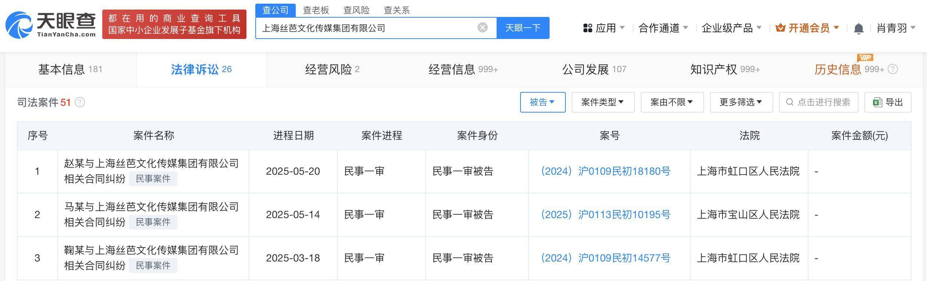This screenshot has height=281, width=927.
Task: Switch to 经营风险 tab
Action: click(x=332, y=69)
